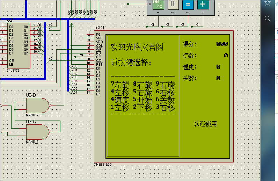The width and height of the screenshot is (278, 181).
Task: Click the Y9 net label on CE pin
Action: [81, 55]
